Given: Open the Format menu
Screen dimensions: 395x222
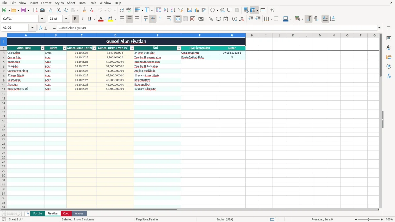Looking at the screenshot, I should coord(46,3).
